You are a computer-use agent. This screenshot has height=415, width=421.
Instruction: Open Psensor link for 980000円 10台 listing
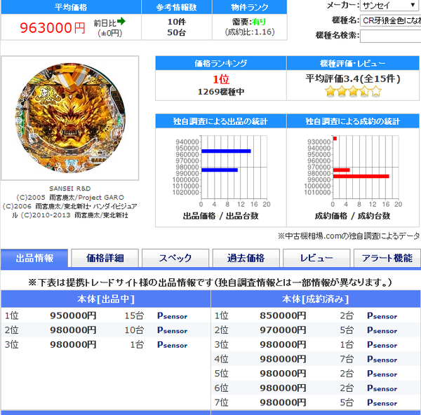[172, 330]
